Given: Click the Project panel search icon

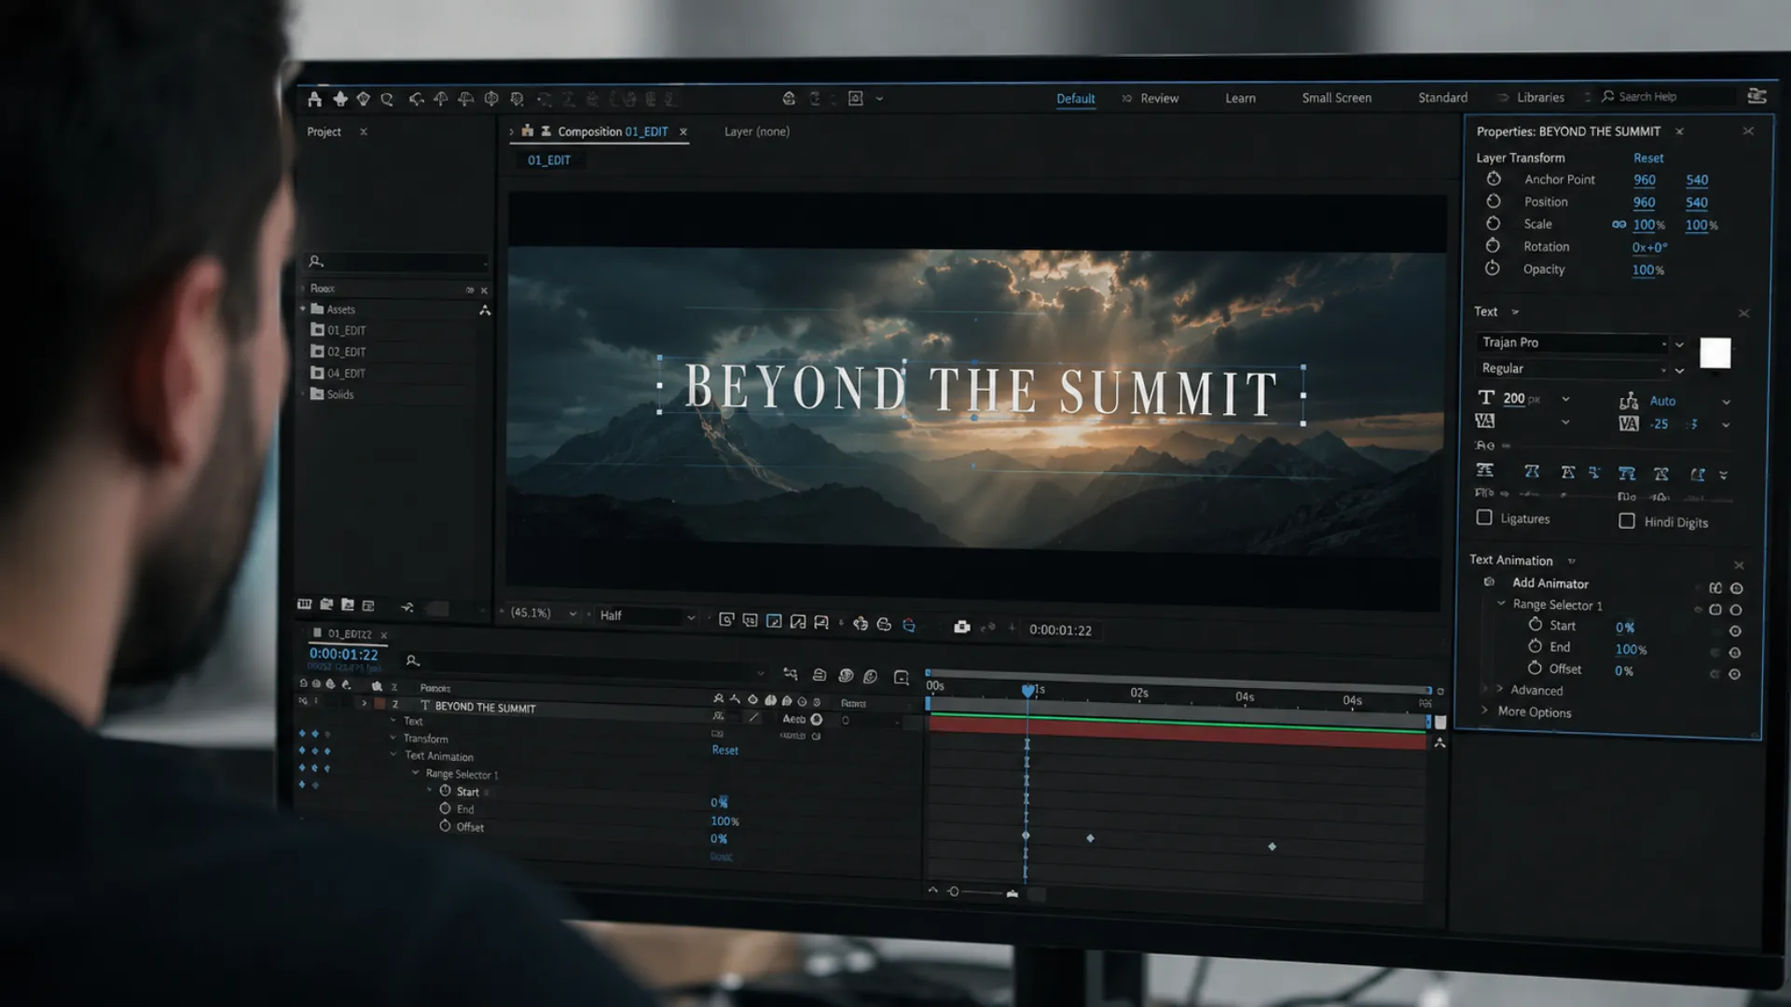Looking at the screenshot, I should coord(316,262).
